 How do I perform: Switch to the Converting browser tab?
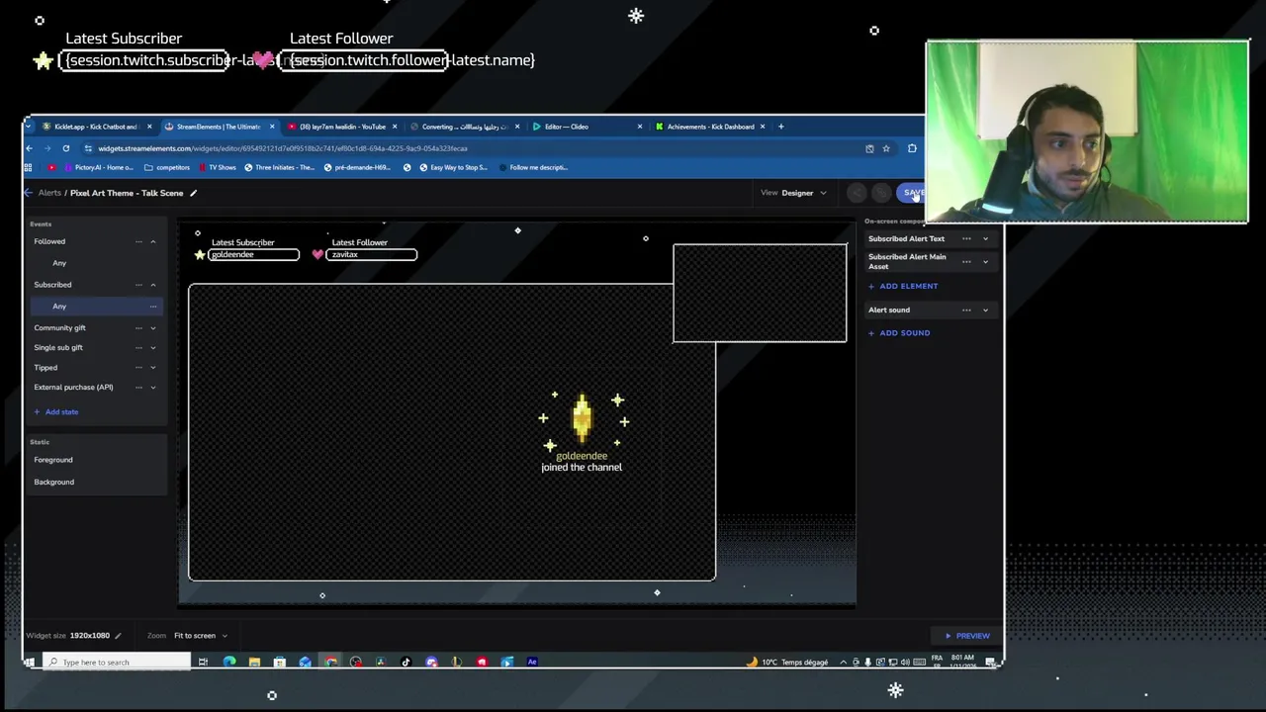[465, 127]
